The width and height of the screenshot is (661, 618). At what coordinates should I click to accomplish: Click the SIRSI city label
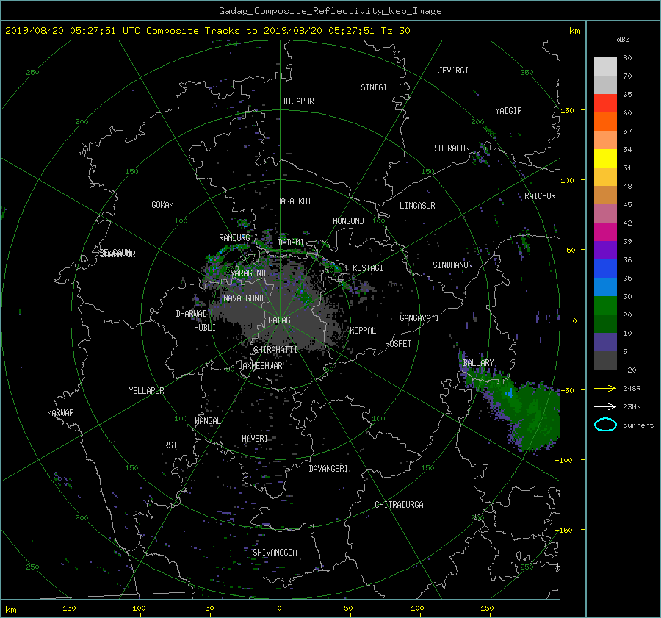[166, 445]
